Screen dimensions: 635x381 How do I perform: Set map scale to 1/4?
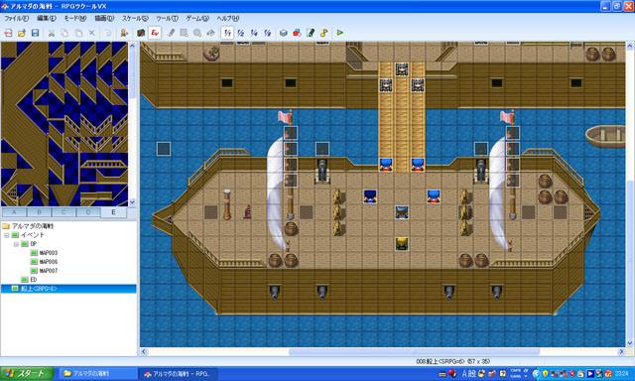[254, 33]
